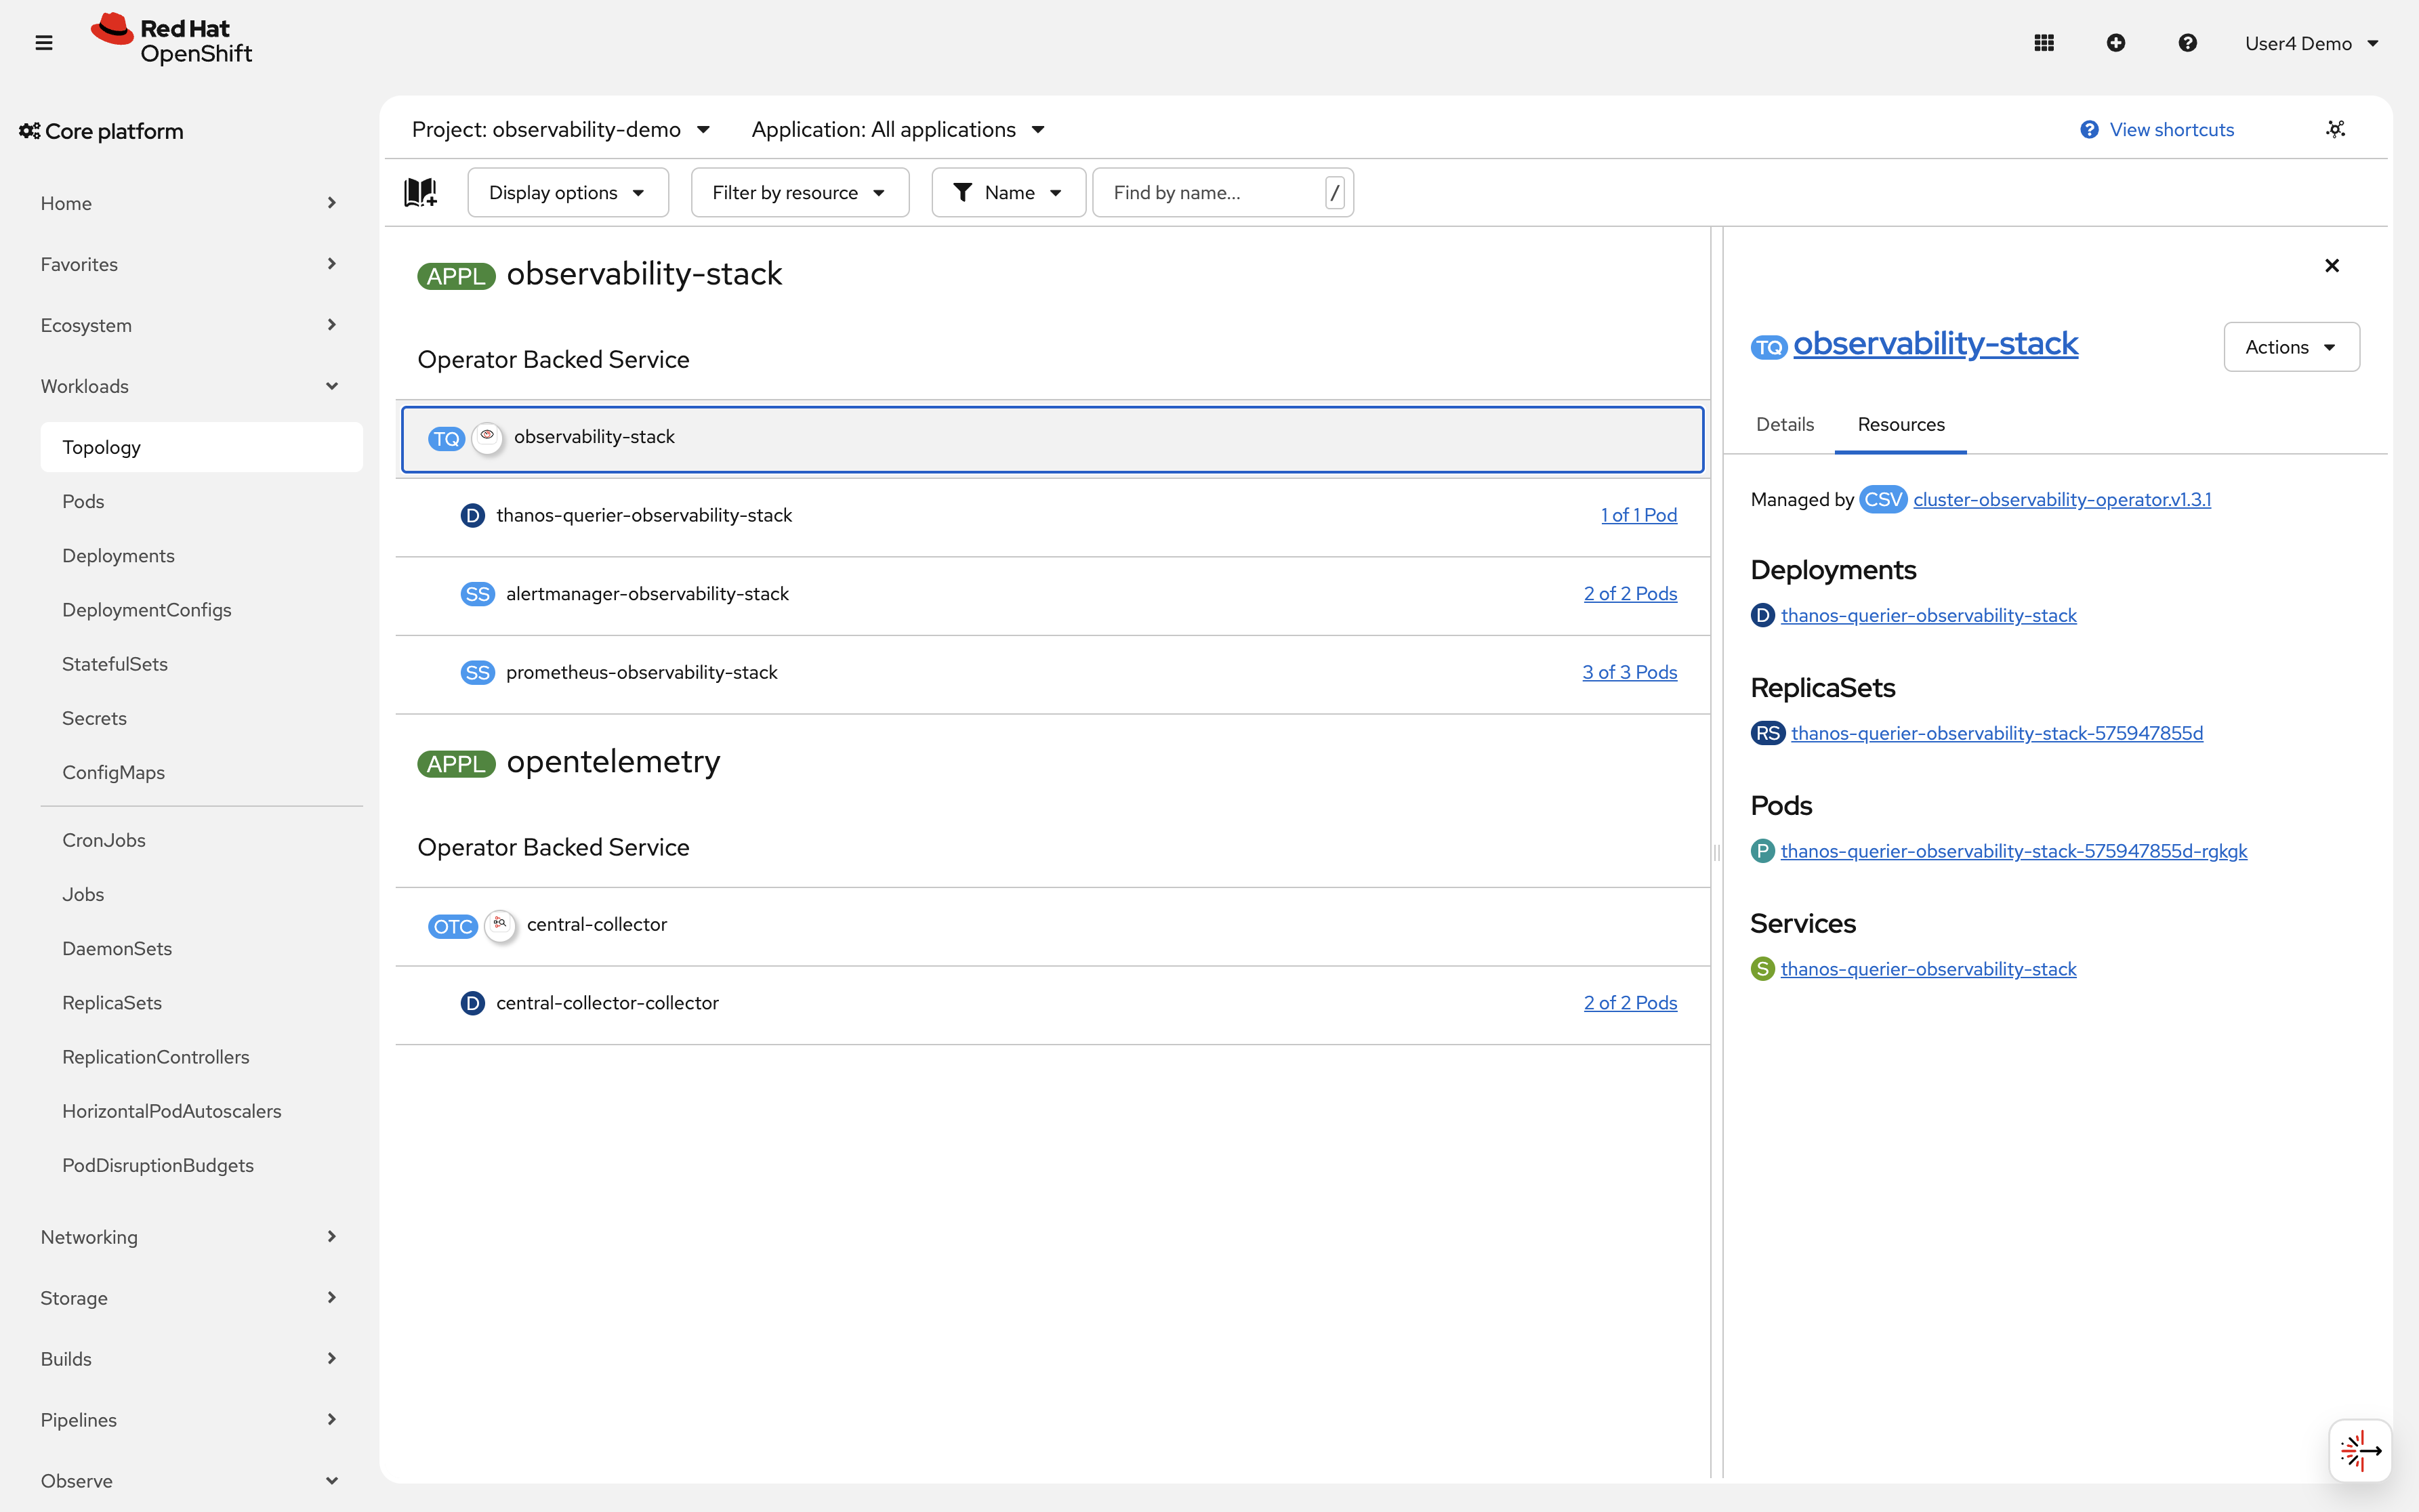Click the Add to Project quick search book icon
The image size is (2419, 1512).
coord(420,192)
